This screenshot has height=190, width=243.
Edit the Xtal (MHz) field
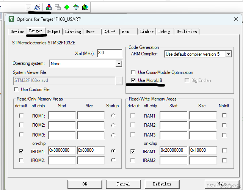[x=110, y=53]
